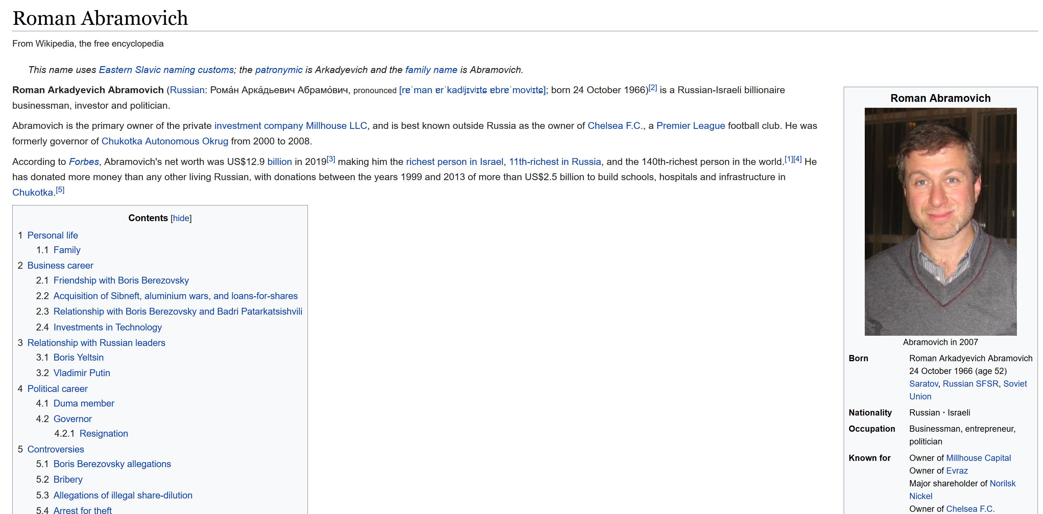Image resolution: width=1043 pixels, height=514 pixels.
Task: Open Allegations of illegal share-dilution entry
Action: [x=123, y=495]
